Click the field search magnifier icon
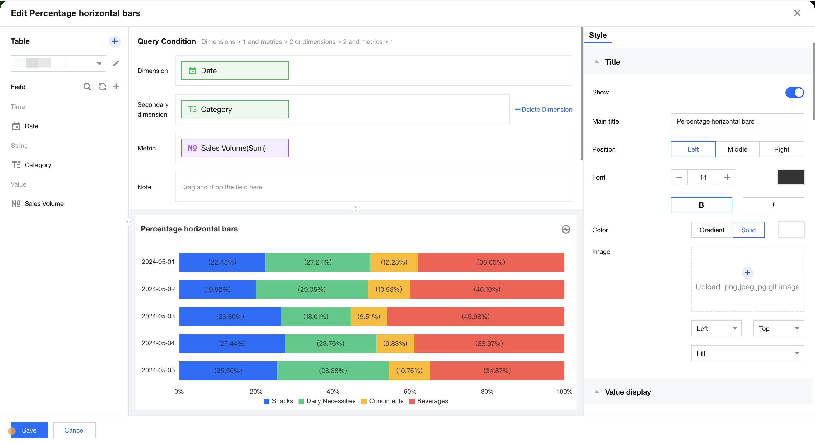The height and width of the screenshot is (443, 815). click(x=87, y=87)
